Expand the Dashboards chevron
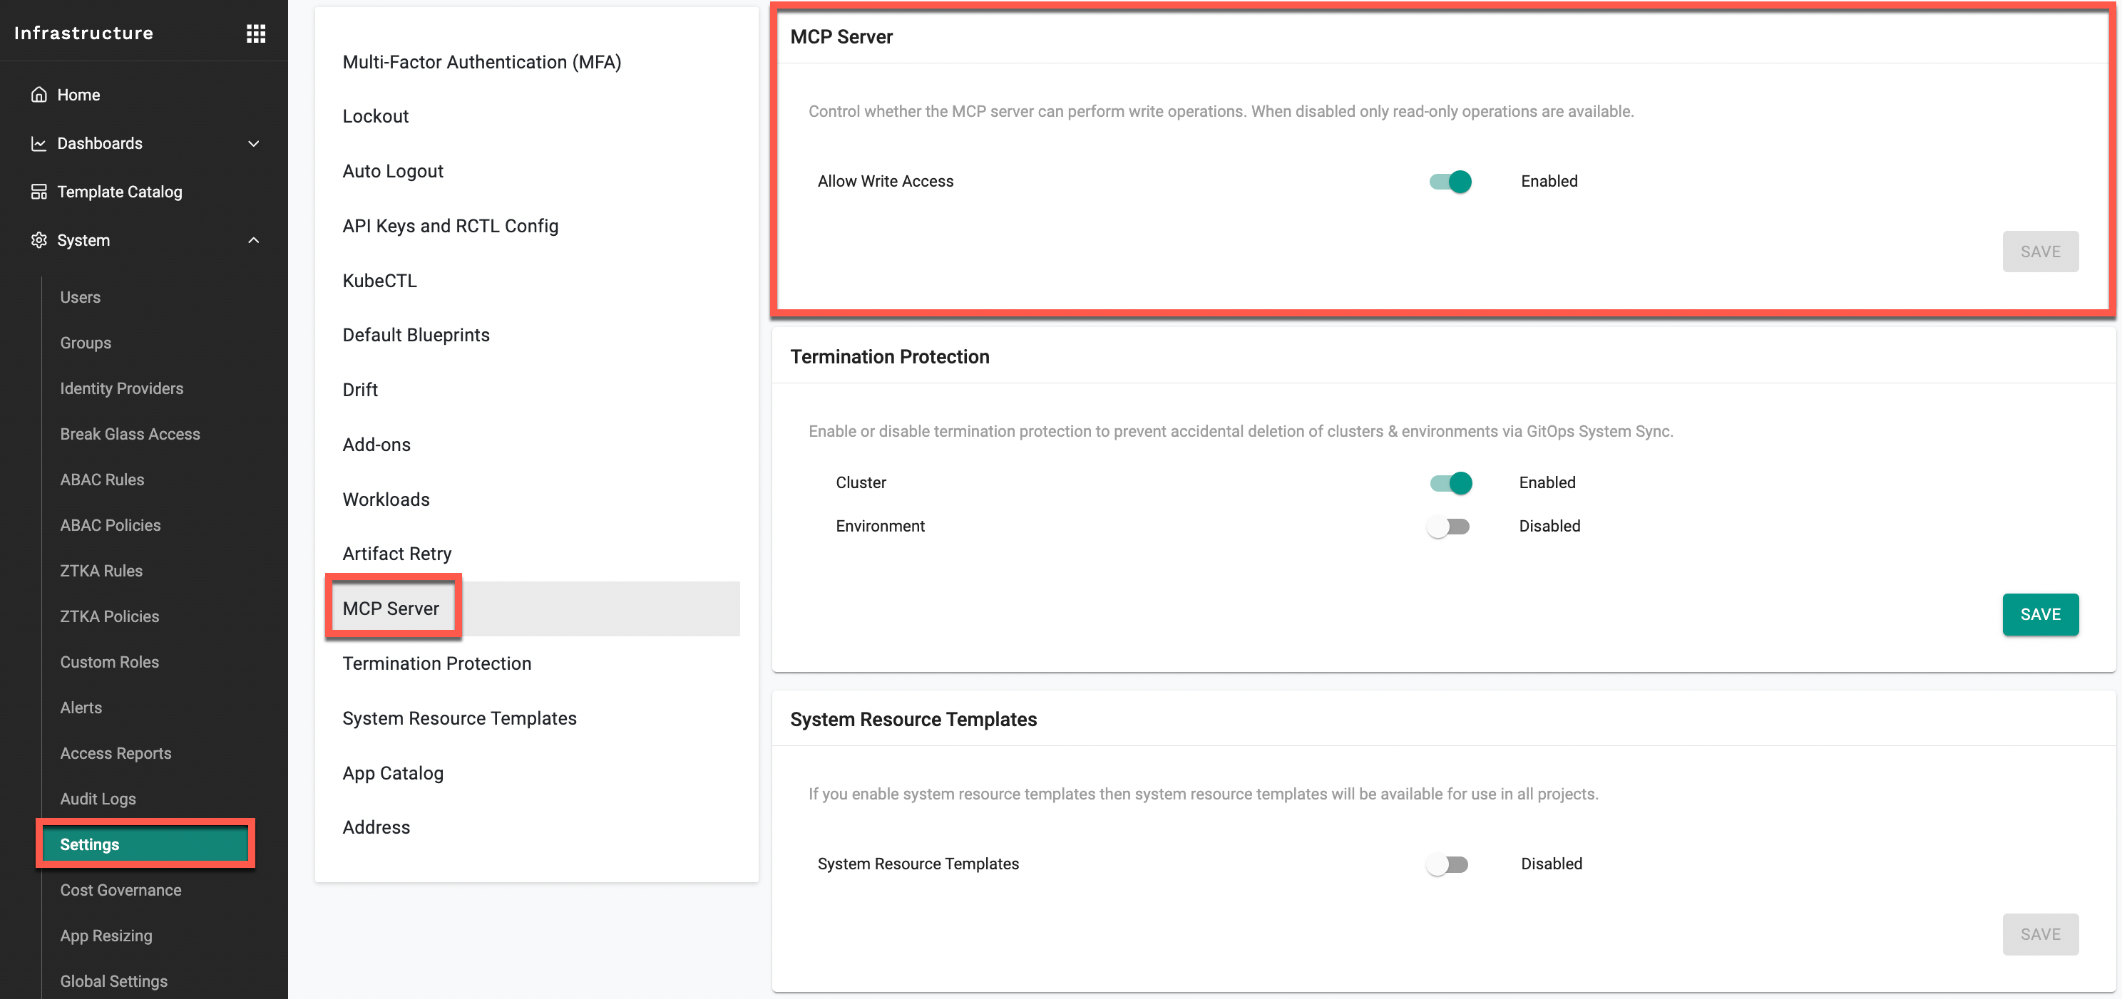2122x999 pixels. pos(254,143)
